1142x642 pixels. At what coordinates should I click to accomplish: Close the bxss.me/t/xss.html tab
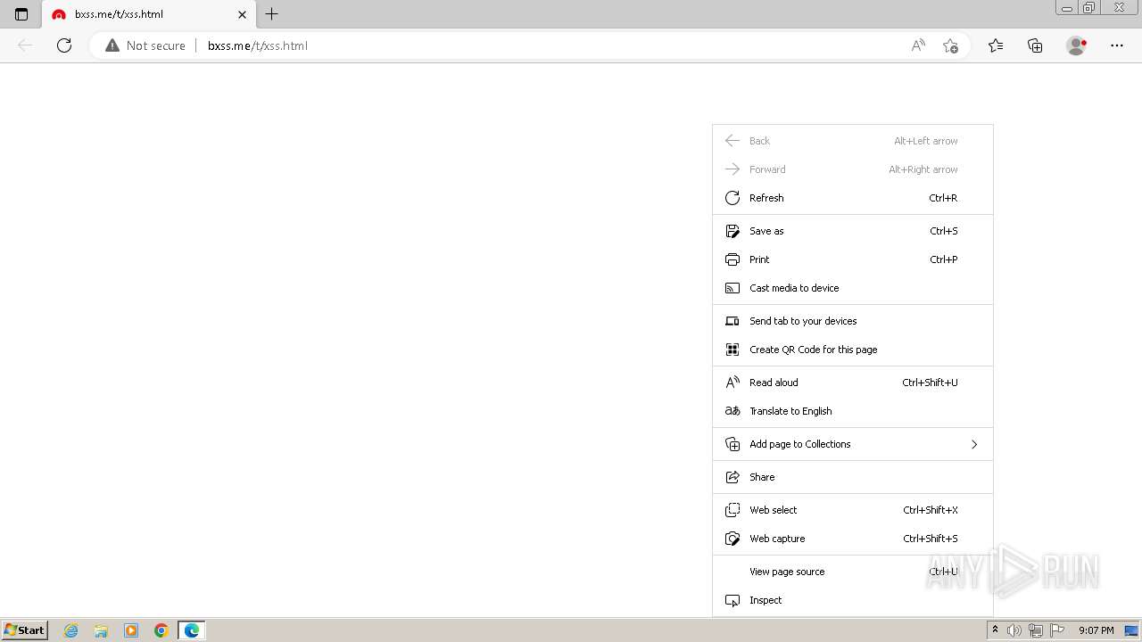tap(242, 14)
